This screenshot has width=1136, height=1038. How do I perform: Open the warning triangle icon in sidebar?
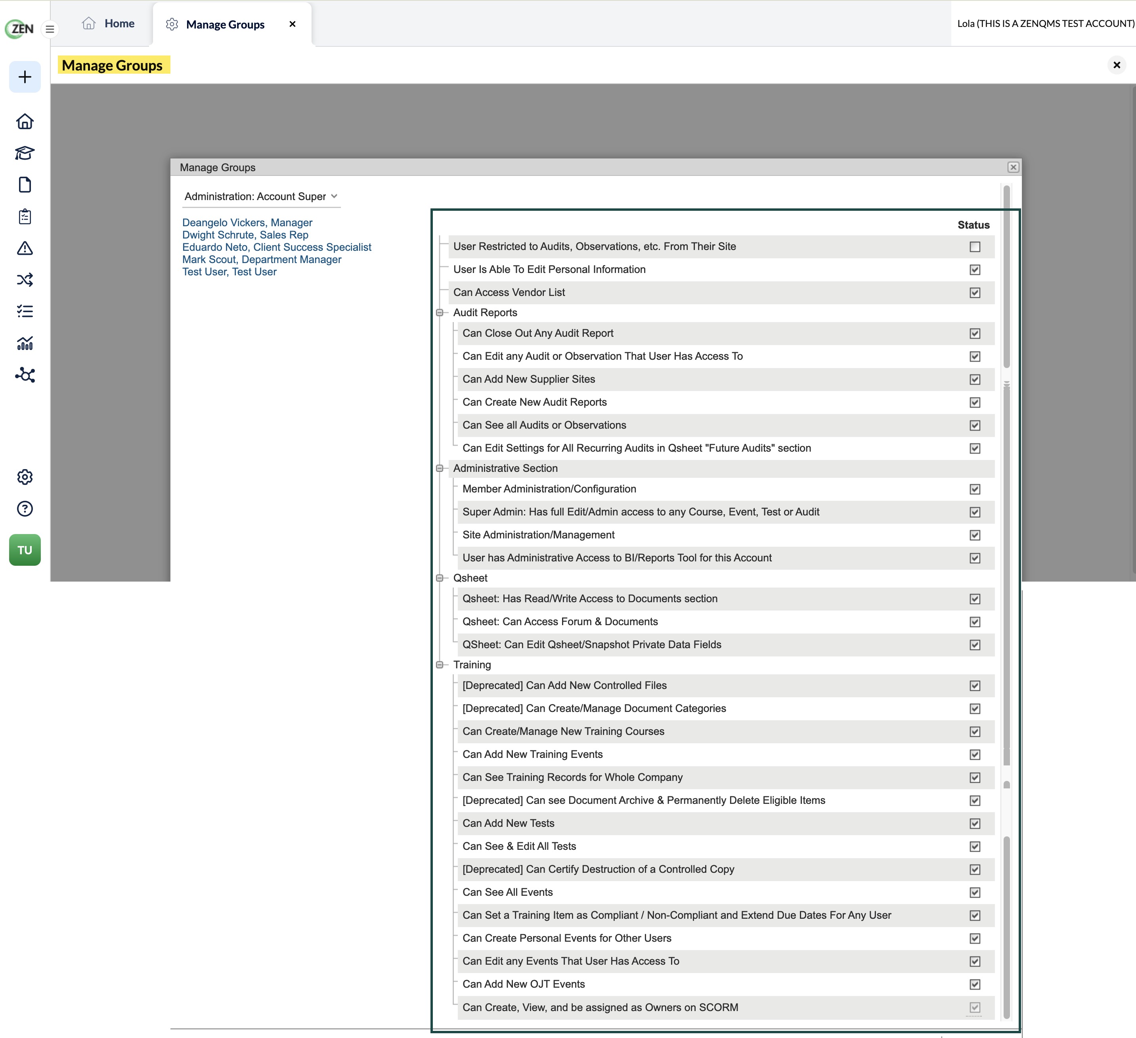point(25,248)
